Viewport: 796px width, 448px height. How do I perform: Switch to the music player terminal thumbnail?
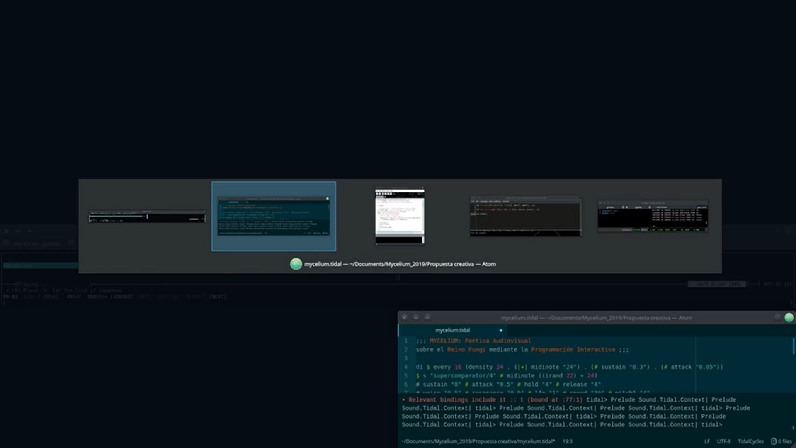(x=147, y=216)
